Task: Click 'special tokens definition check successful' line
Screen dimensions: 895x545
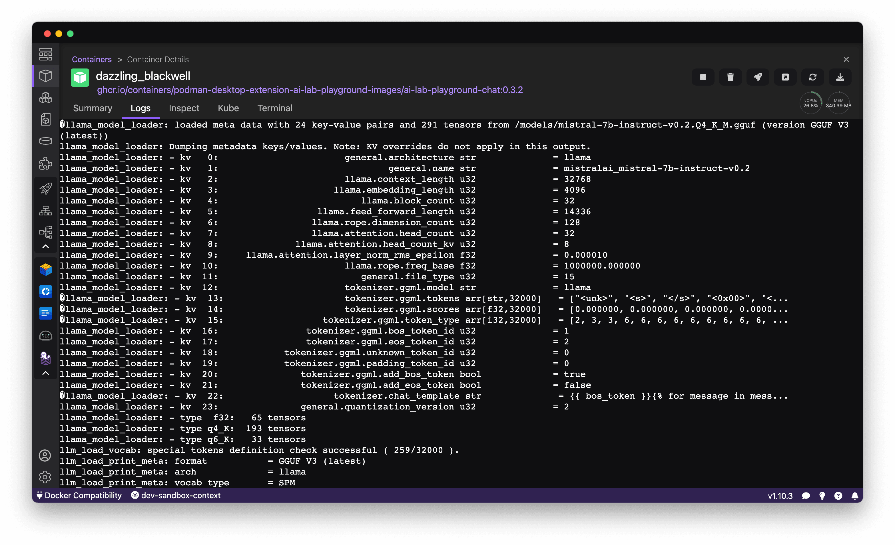Action: pos(259,450)
